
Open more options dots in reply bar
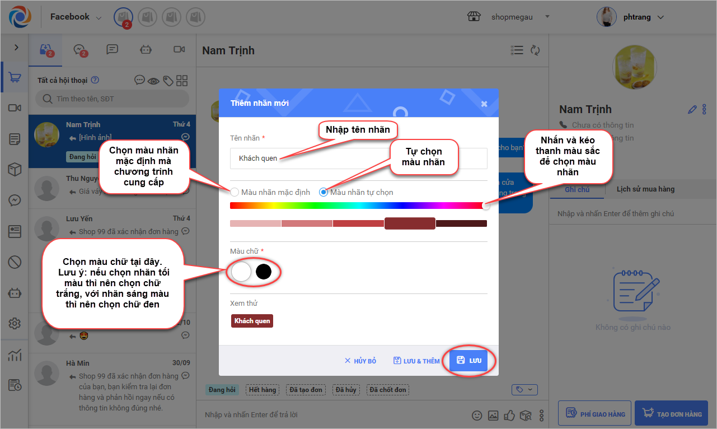click(541, 416)
